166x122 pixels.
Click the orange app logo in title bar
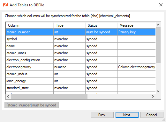tap(5, 5)
